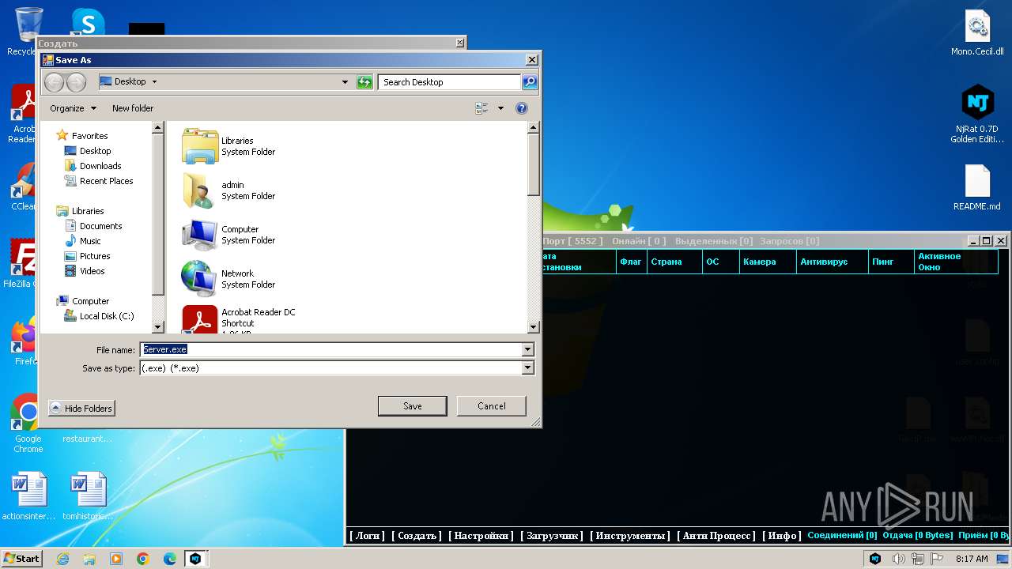Screen dimensions: 1012x569
Task: Select the Acrobat Reader DC shortcut icon
Action: tap(200, 320)
